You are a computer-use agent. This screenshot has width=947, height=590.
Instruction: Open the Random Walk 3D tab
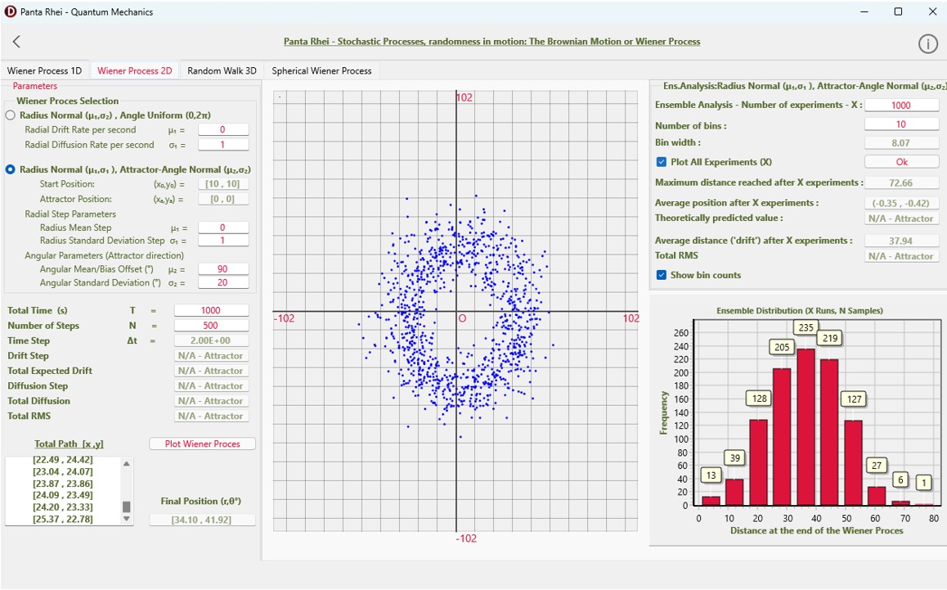click(x=222, y=70)
